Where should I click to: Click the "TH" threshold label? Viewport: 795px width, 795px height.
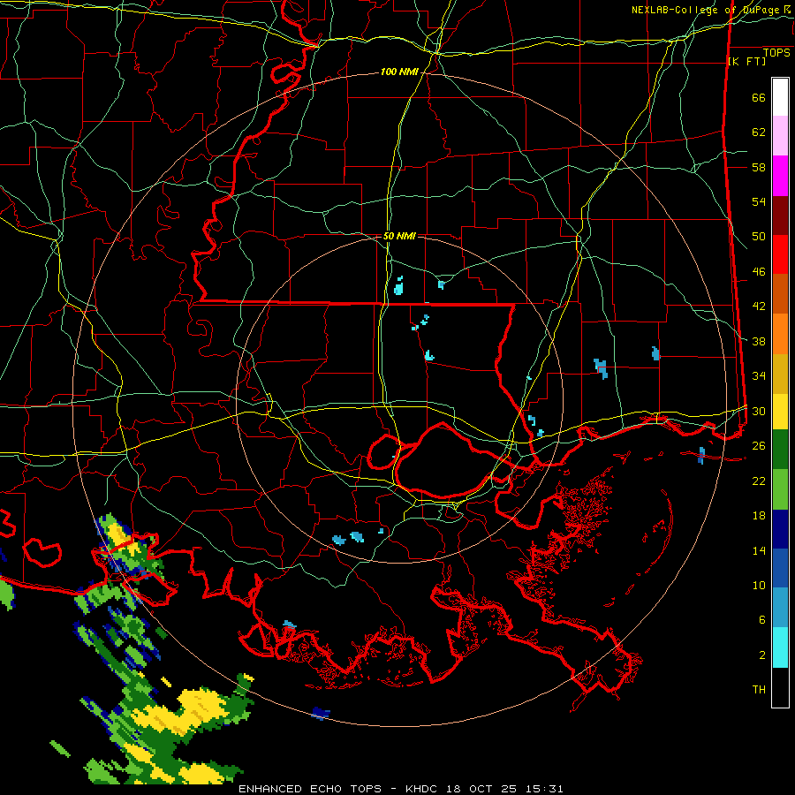click(x=759, y=690)
